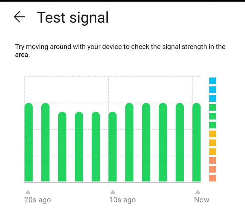The width and height of the screenshot is (245, 211).
Task: Tap the "10s ago" time label
Action: (x=122, y=200)
